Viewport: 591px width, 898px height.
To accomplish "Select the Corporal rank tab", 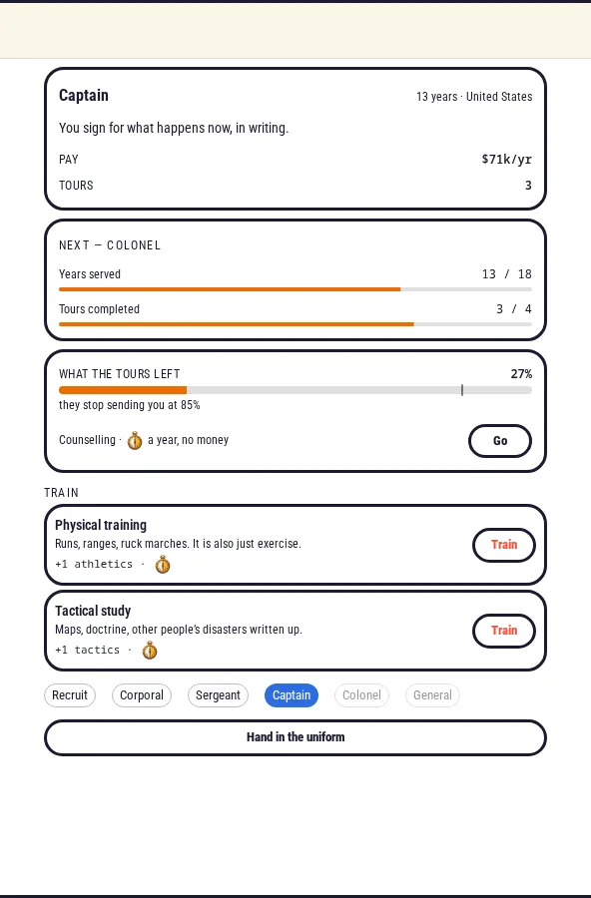I will [142, 695].
